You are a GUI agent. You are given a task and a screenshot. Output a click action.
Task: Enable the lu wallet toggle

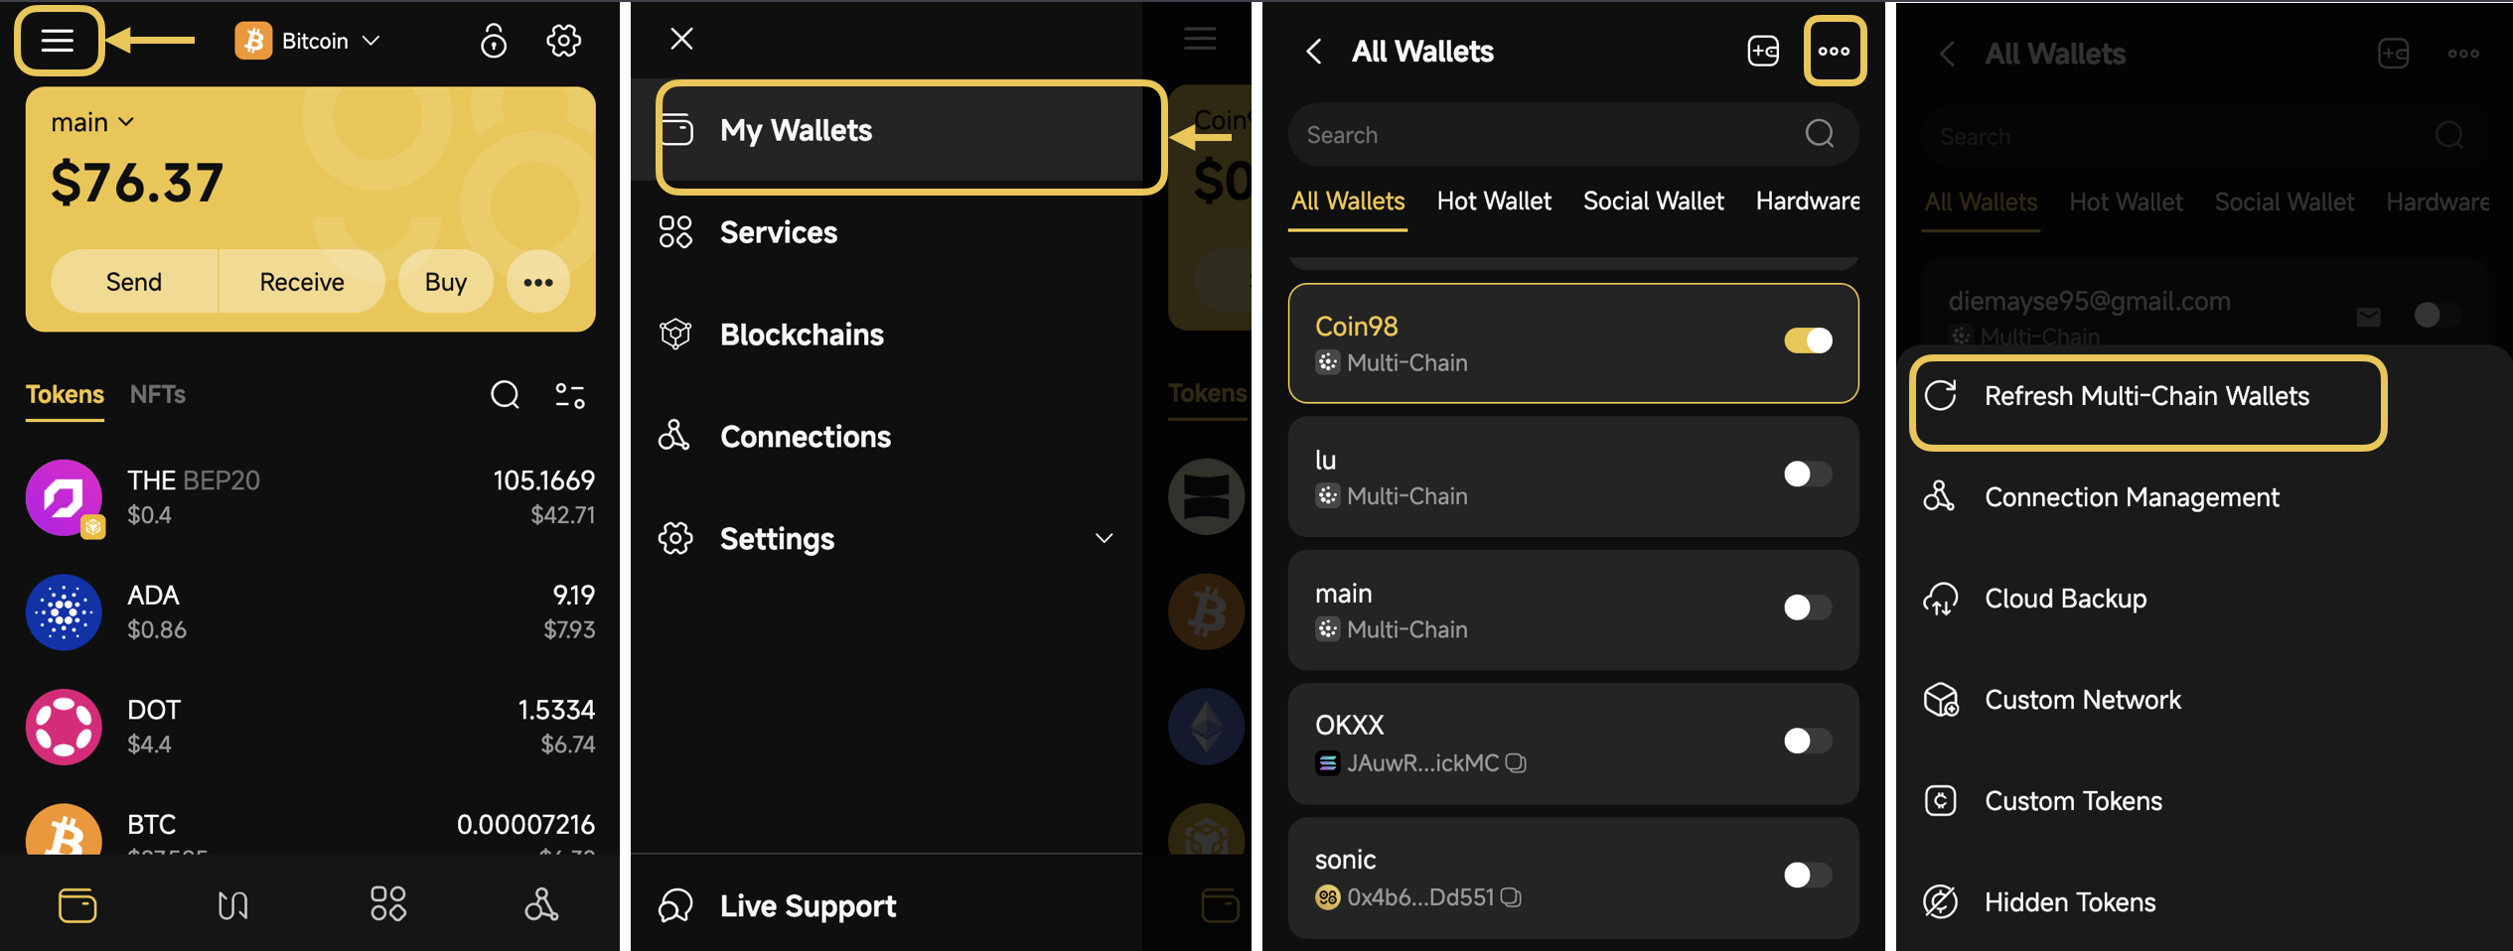[1807, 475]
